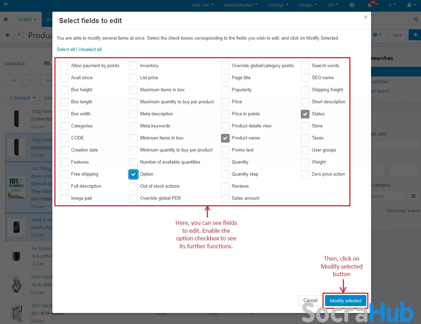Image resolution: width=421 pixels, height=324 pixels.
Task: Select the Taxes checkbox
Action: click(x=305, y=138)
